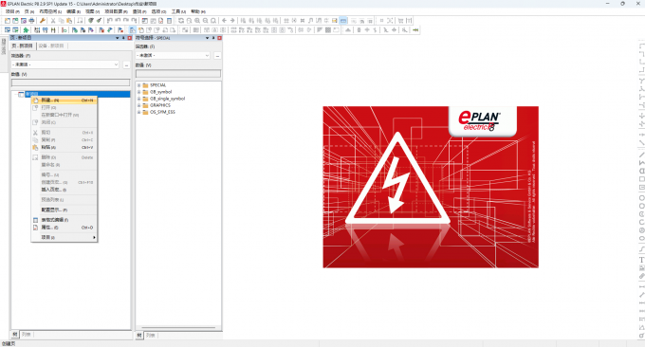645x347 pixels.
Task: Close the symbol selection SPECIAL panel
Action: [220, 38]
